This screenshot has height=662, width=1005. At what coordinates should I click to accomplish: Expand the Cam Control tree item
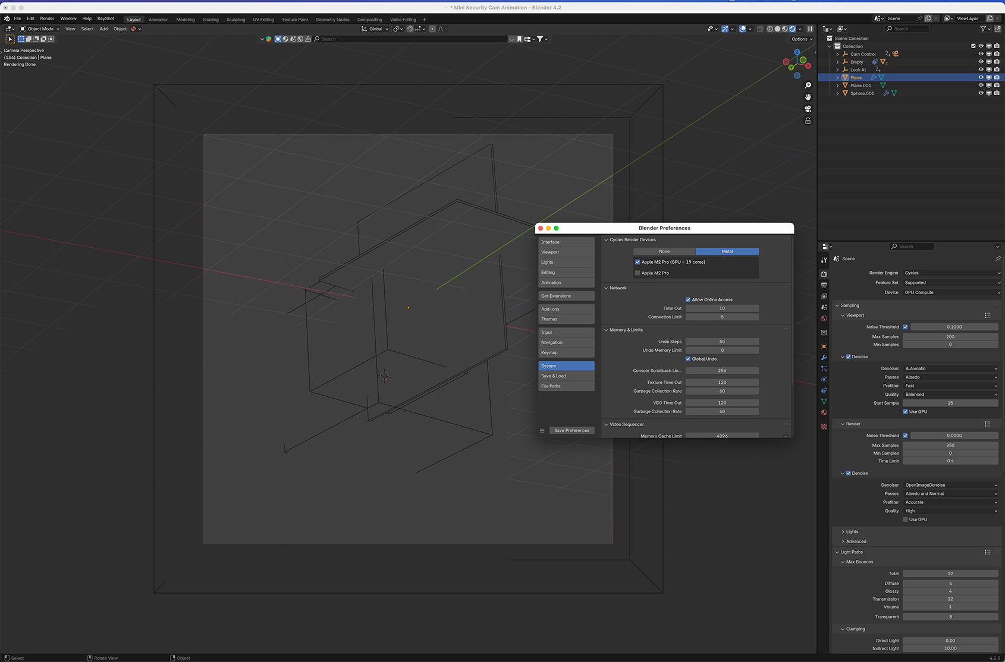pyautogui.click(x=838, y=54)
